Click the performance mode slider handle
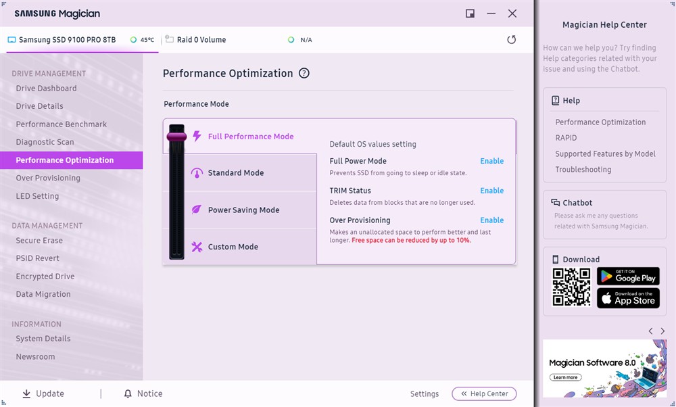 [176, 137]
